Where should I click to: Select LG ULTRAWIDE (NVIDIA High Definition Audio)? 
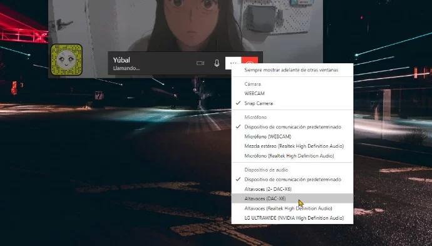292,218
